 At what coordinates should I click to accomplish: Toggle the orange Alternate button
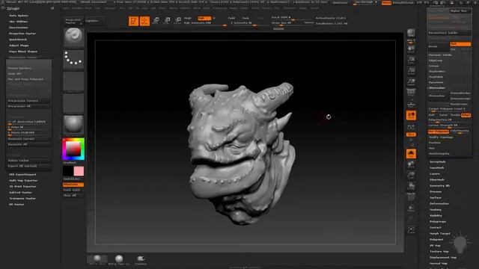[x=73, y=185]
